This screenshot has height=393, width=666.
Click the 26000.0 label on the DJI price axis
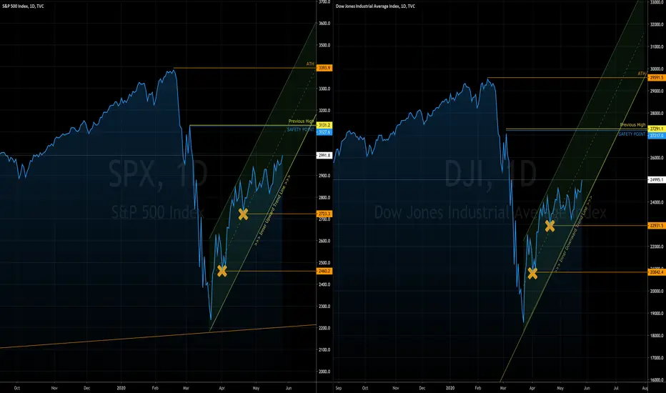[656, 158]
